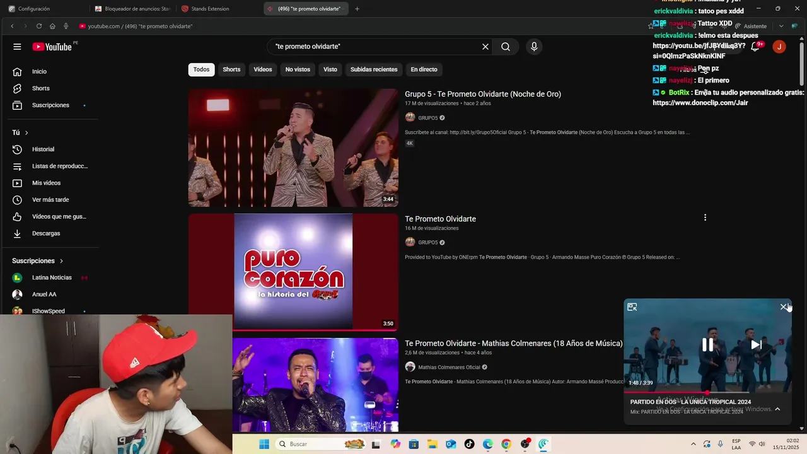Reload the page with the refresh icon
This screenshot has width=807, height=454.
(x=39, y=26)
